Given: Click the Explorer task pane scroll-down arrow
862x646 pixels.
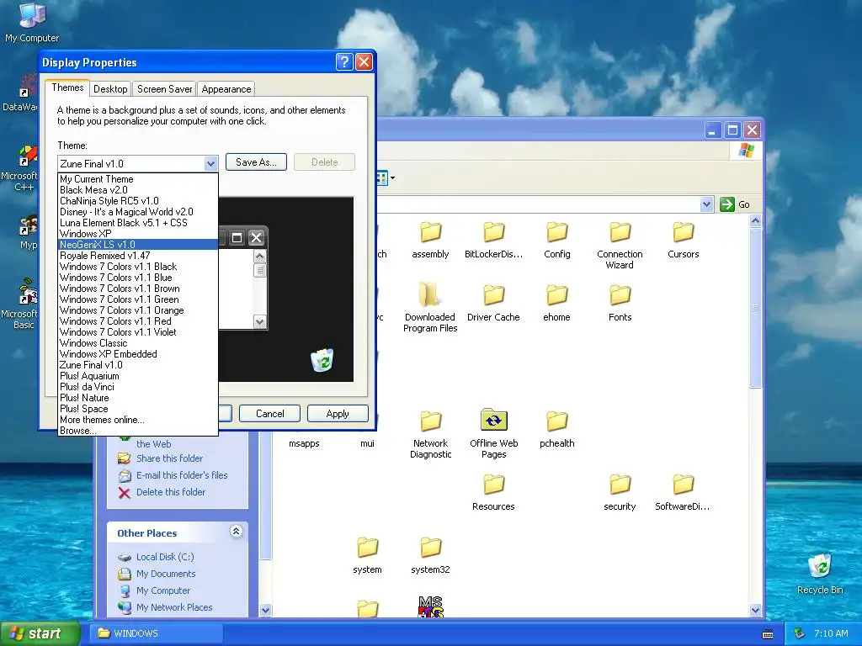Looking at the screenshot, I should coord(265,610).
